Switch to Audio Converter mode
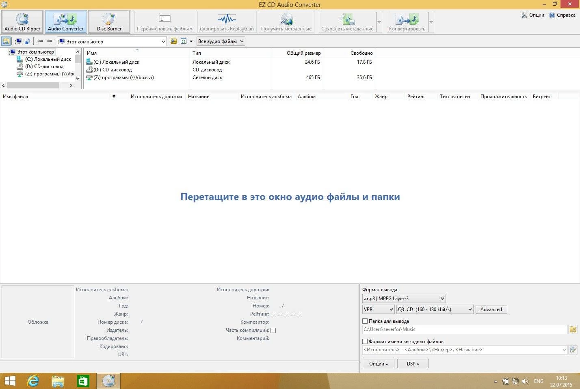This screenshot has height=389, width=580. pyautogui.click(x=65, y=22)
